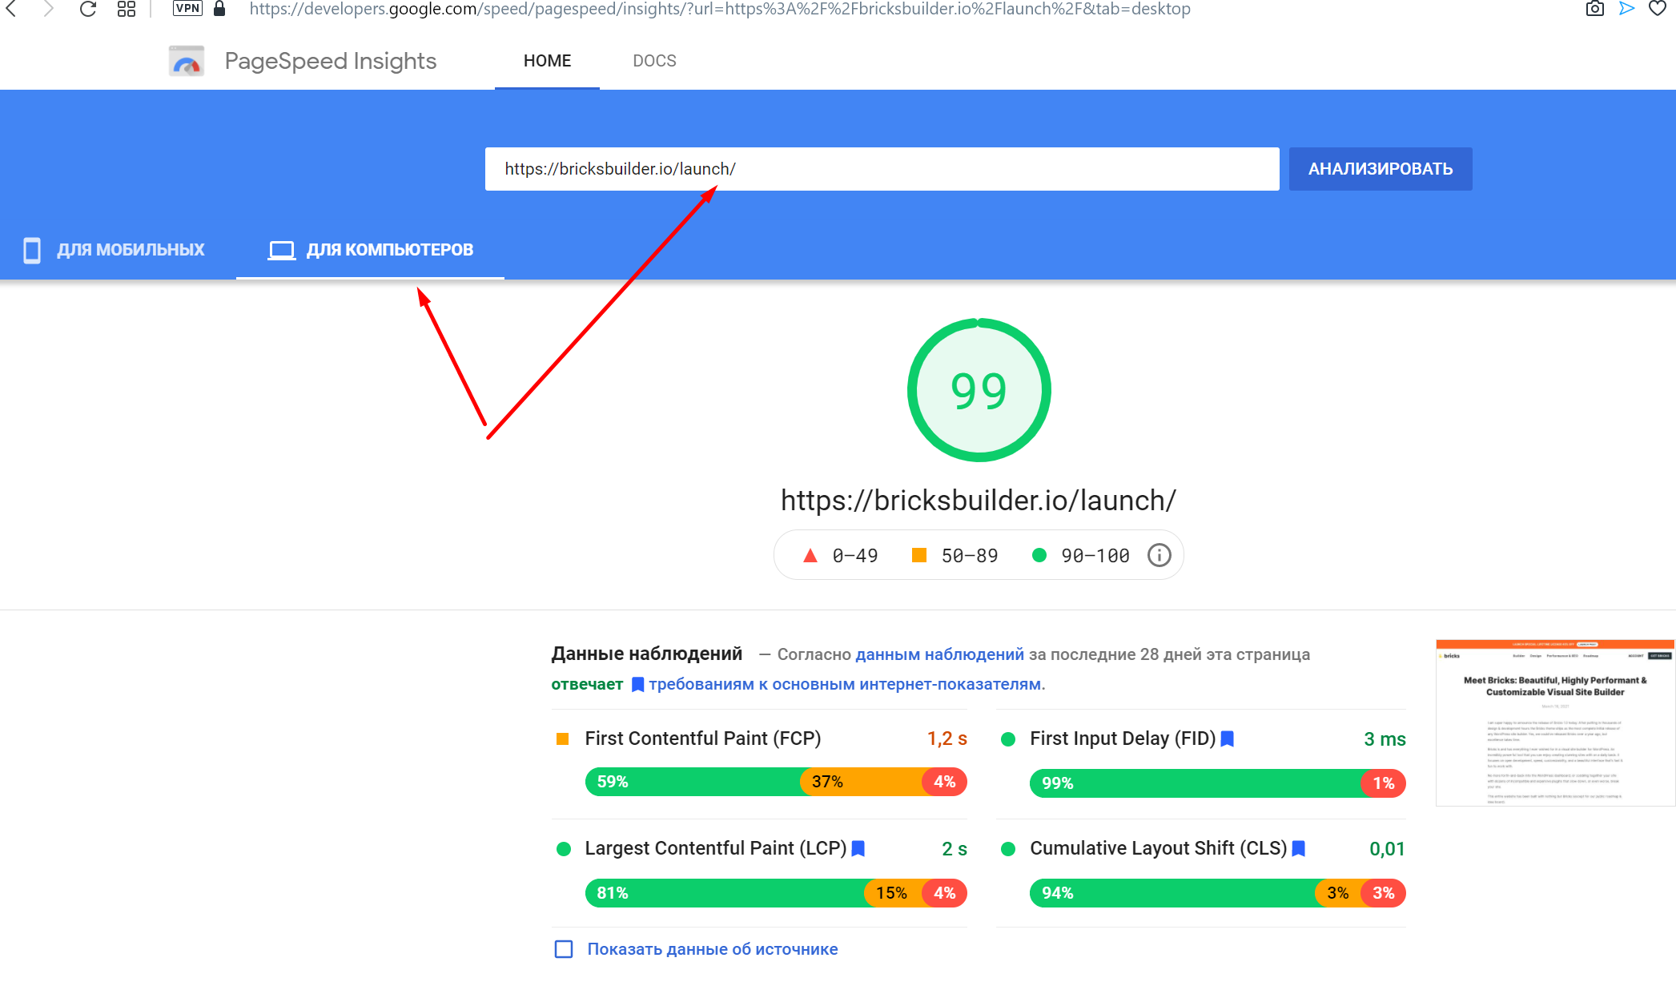Go back using browser back arrow
The width and height of the screenshot is (1676, 994).
(x=11, y=9)
